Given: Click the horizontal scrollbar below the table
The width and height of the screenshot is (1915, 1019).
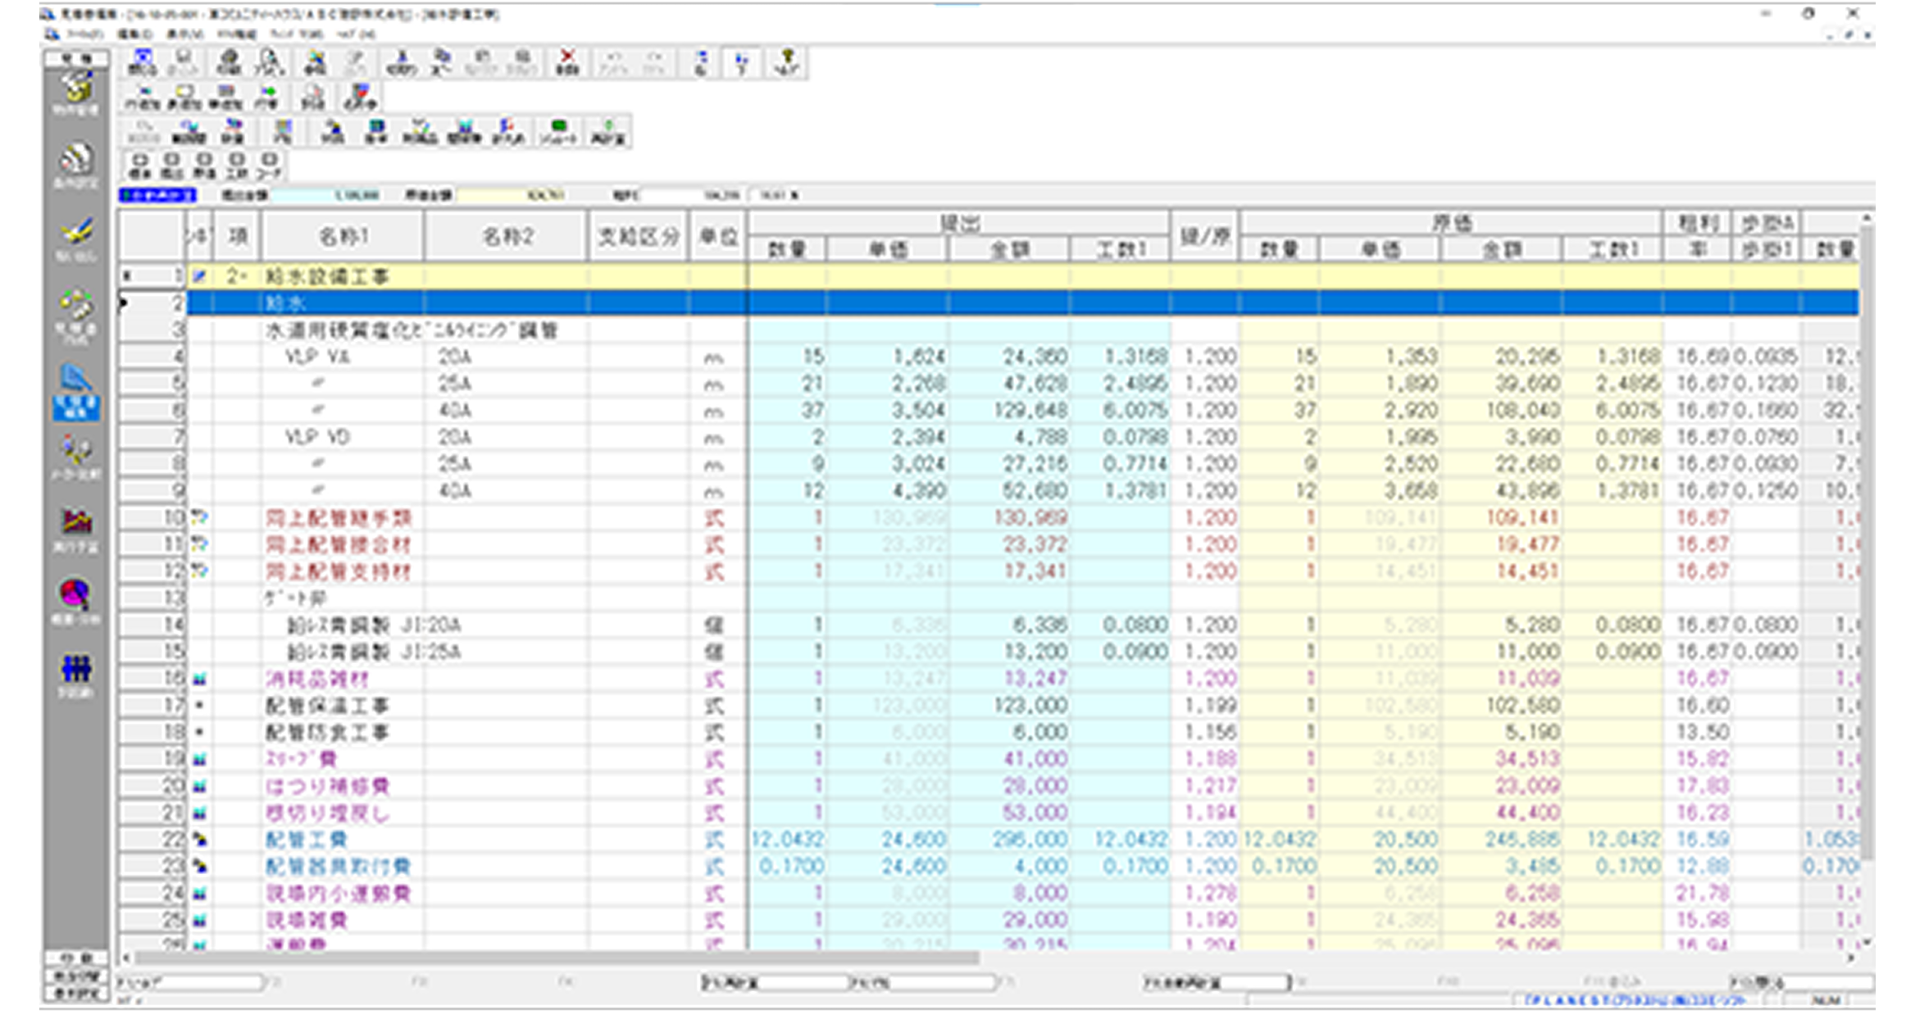Looking at the screenshot, I should tap(557, 958).
